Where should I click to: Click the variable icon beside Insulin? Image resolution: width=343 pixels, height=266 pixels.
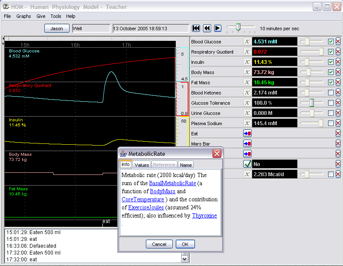click(247, 62)
